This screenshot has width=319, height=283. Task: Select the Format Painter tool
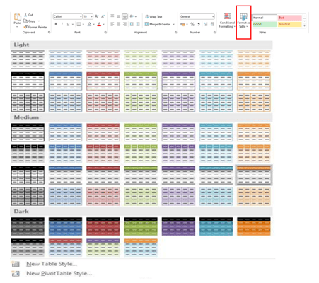point(35,27)
